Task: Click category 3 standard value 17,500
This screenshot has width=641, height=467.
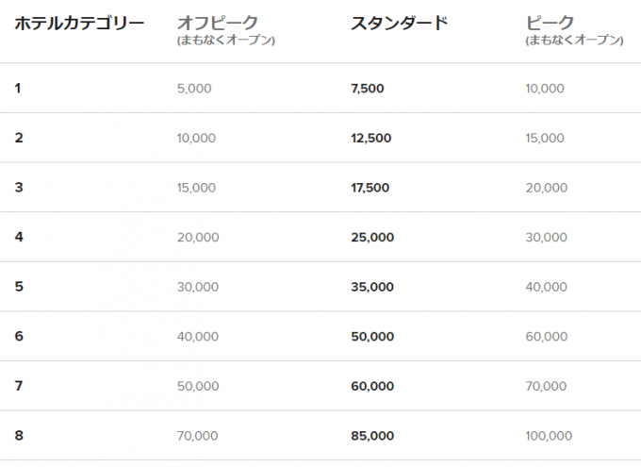Action: pyautogui.click(x=370, y=188)
